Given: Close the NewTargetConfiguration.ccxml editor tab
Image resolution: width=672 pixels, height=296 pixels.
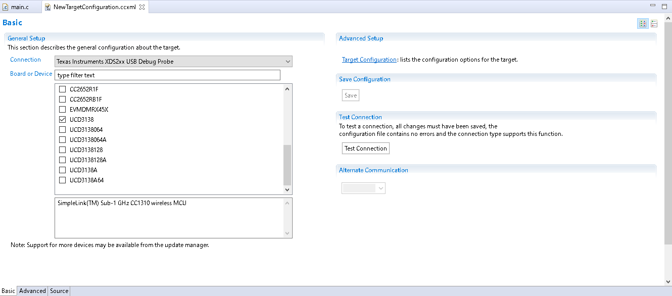Looking at the screenshot, I should (142, 7).
